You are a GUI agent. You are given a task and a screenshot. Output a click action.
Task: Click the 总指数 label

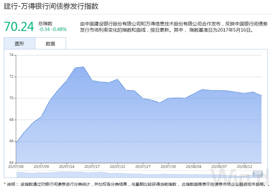pyautogui.click(x=45, y=23)
